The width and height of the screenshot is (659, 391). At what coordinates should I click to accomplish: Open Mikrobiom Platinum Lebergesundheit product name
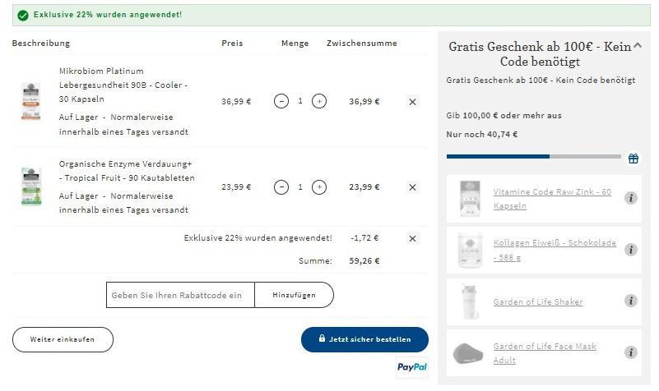123,85
